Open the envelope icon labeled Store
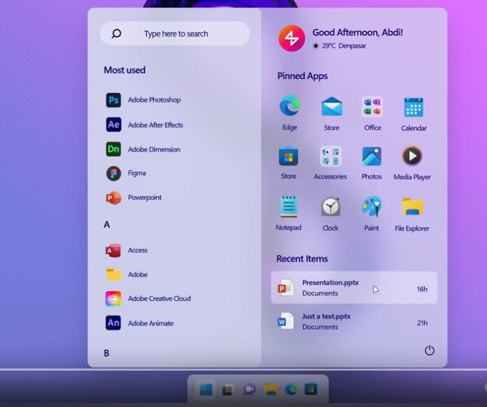487x407 pixels. 332,113
